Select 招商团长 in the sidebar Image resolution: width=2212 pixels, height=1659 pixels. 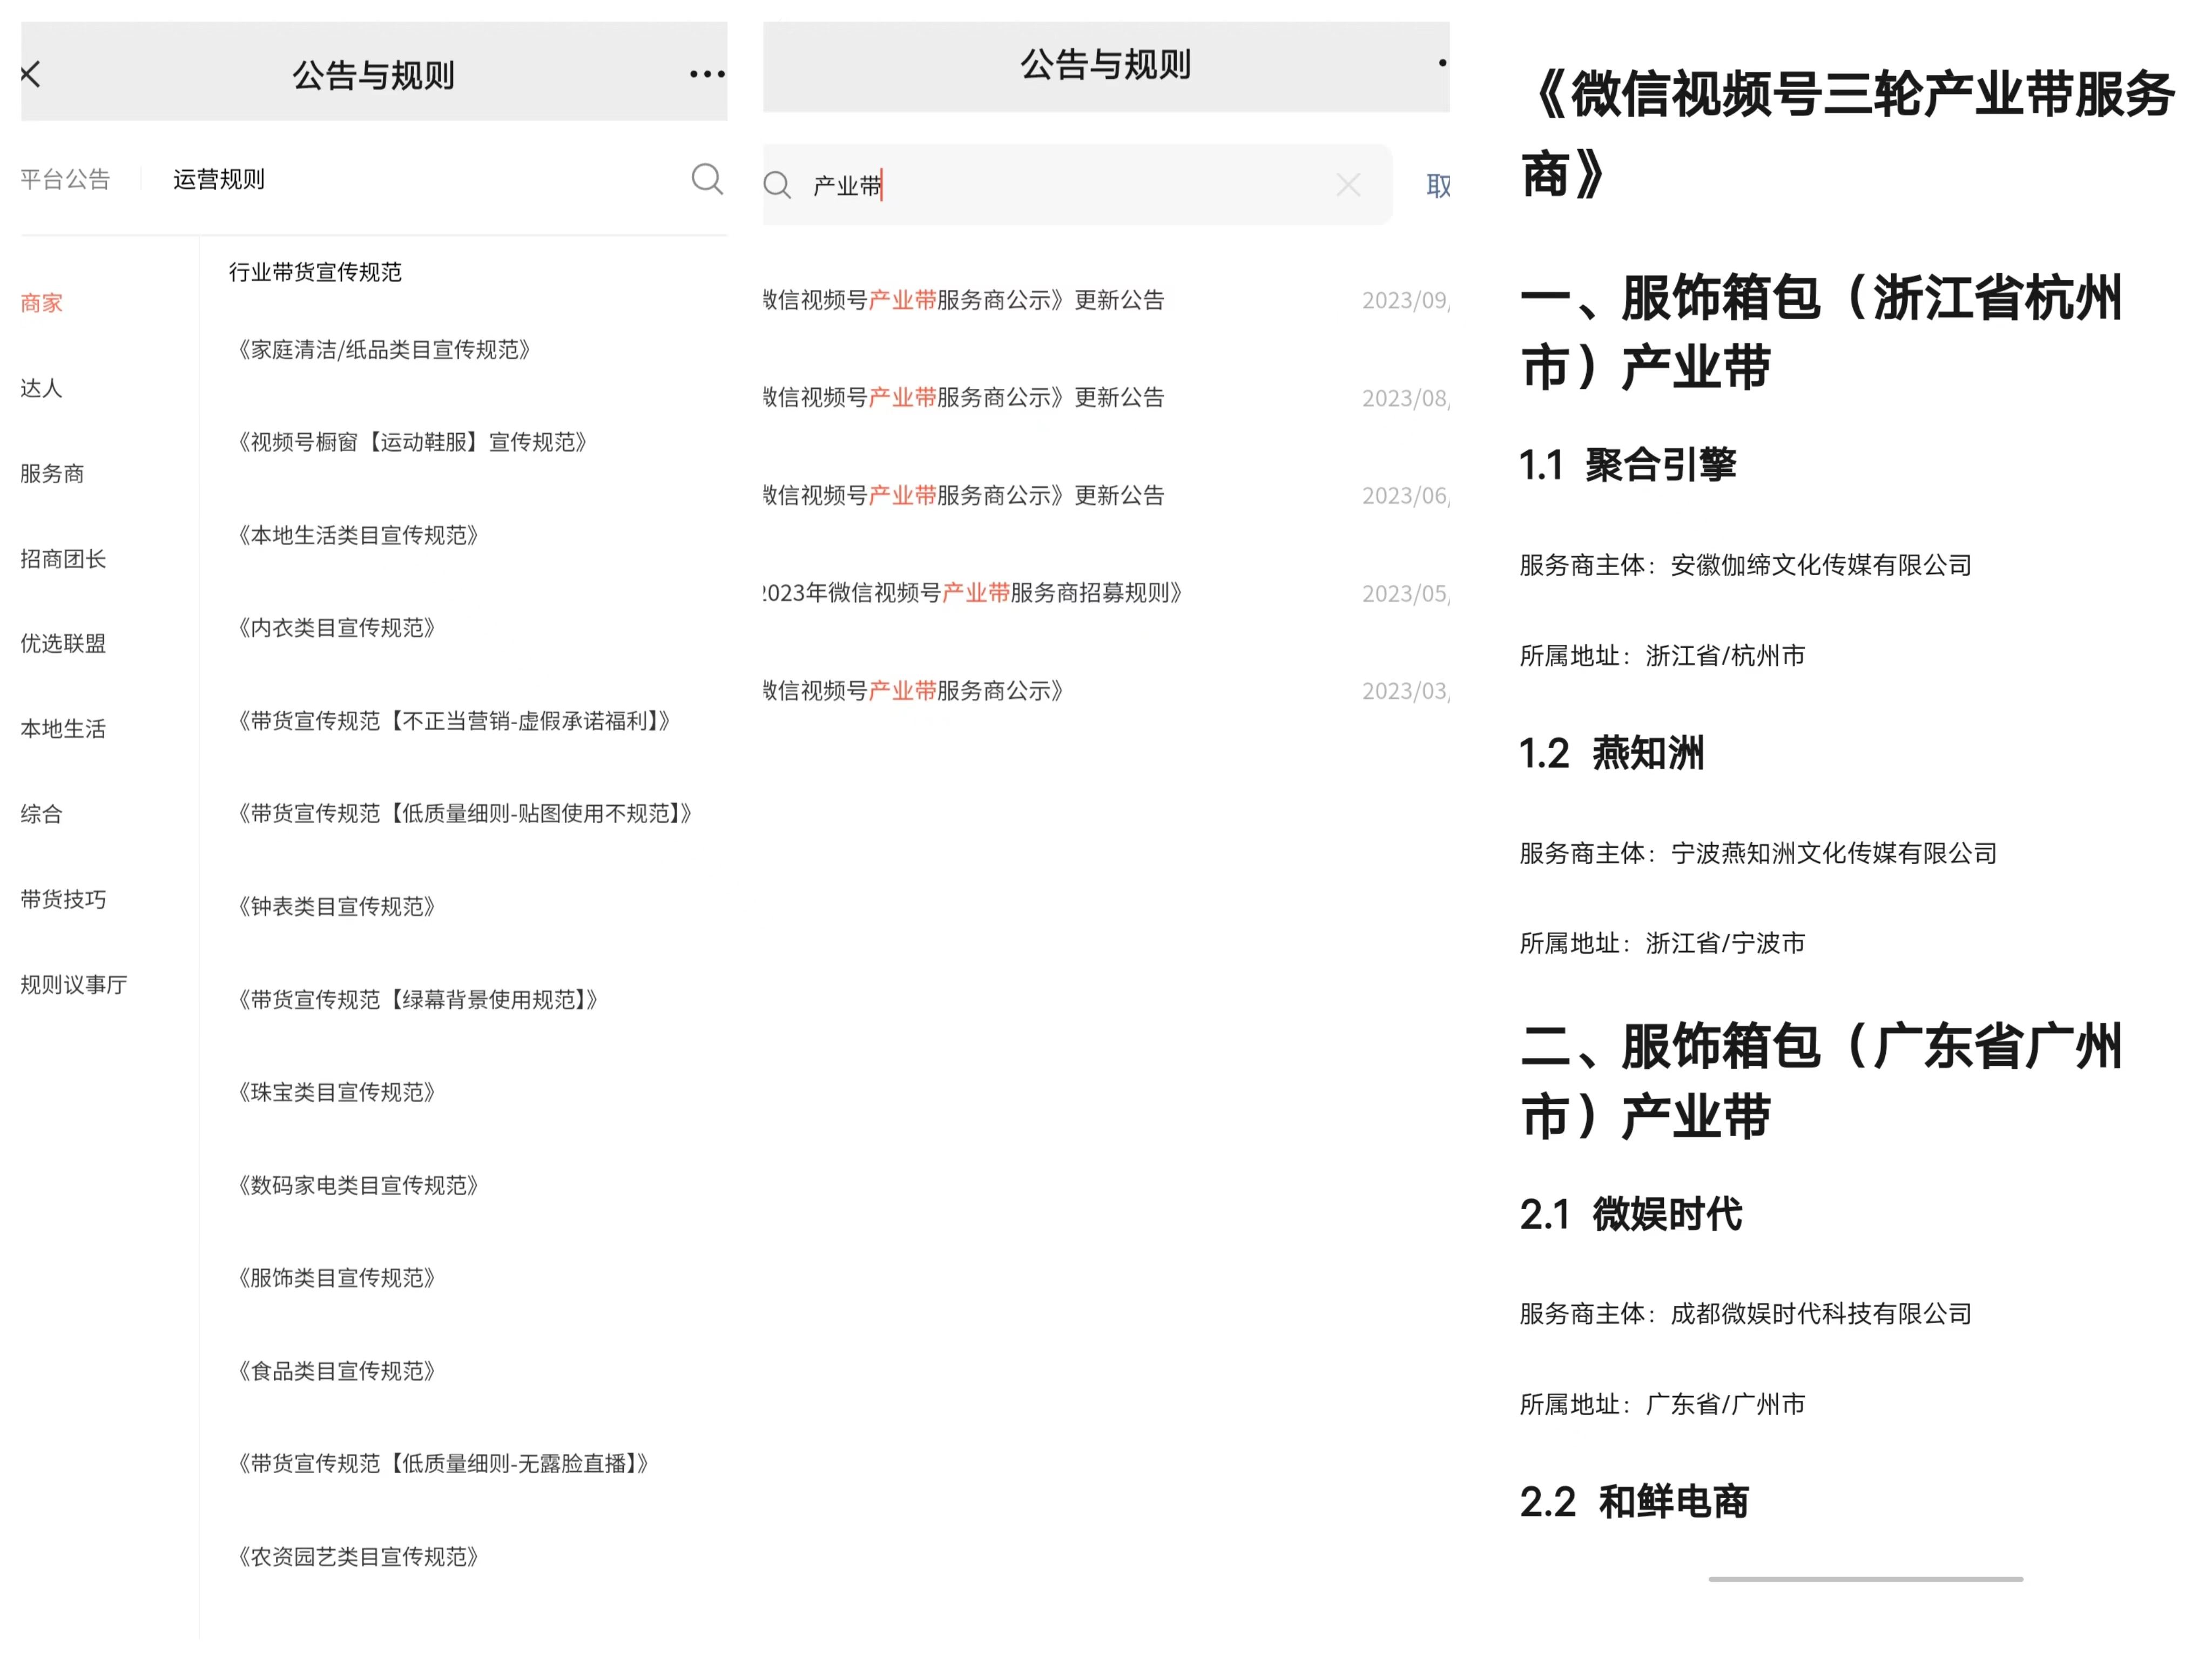point(63,559)
